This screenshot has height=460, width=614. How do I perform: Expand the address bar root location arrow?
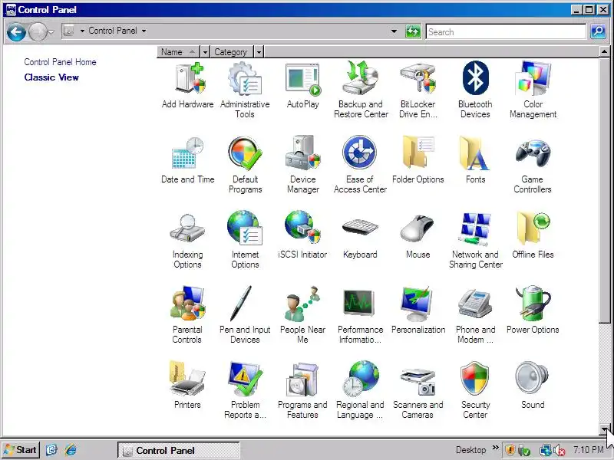(x=82, y=31)
